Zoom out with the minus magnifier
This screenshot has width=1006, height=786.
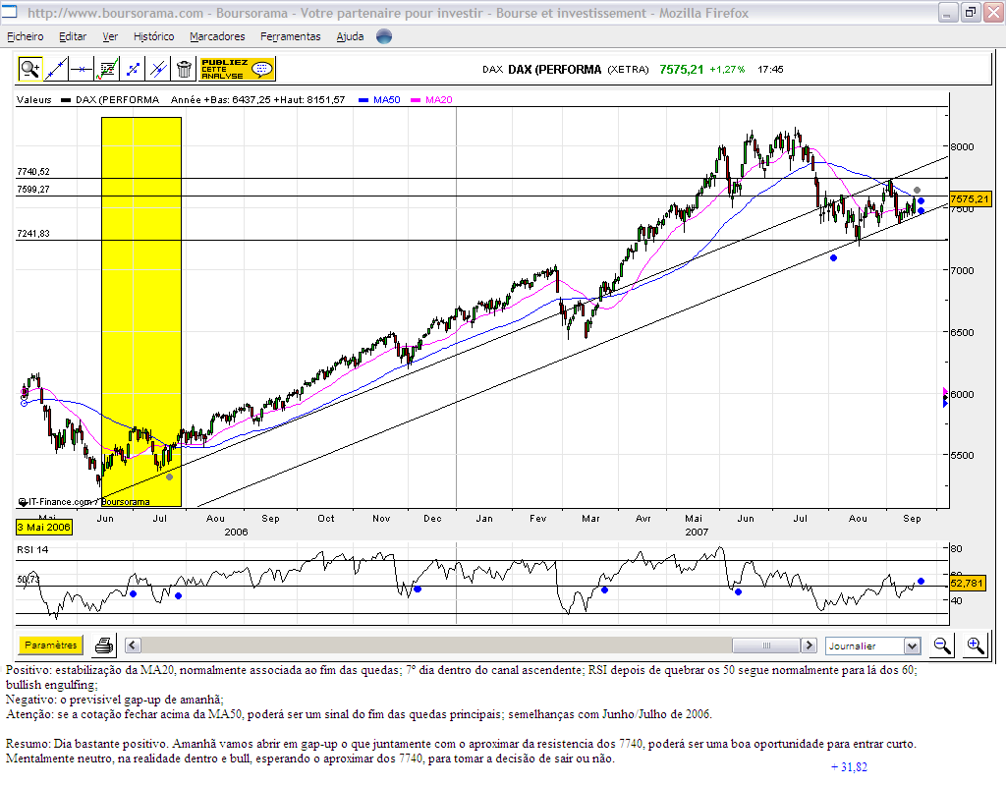[x=942, y=645]
